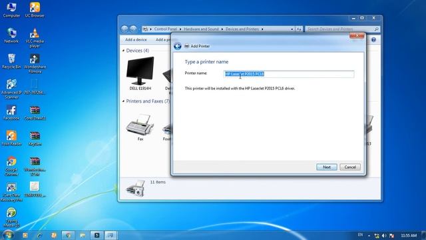The height and width of the screenshot is (240, 426).
Task: Click Add a device in the command bar
Action: [x=136, y=40]
